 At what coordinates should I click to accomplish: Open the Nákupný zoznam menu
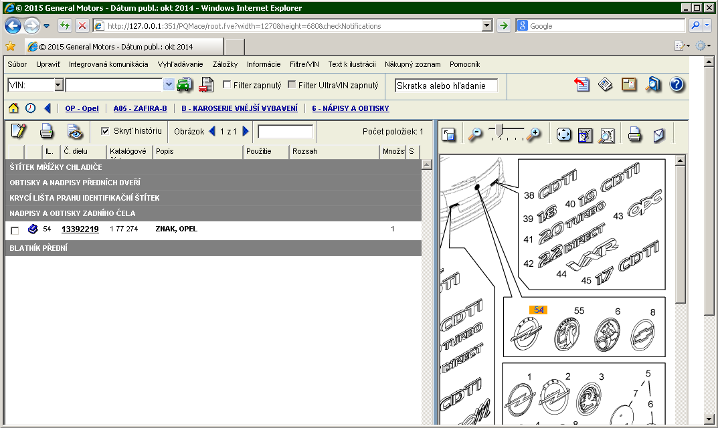point(412,64)
